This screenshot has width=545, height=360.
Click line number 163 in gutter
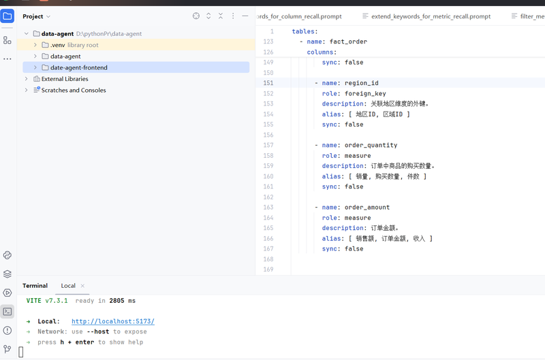[x=268, y=208]
